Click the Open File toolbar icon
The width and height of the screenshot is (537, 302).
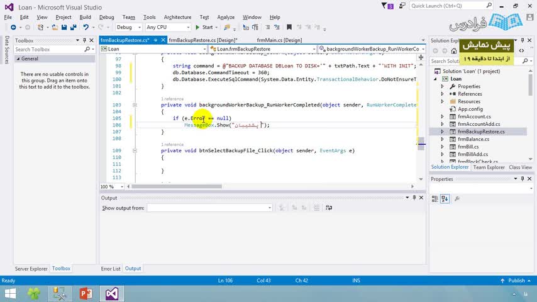(55, 27)
